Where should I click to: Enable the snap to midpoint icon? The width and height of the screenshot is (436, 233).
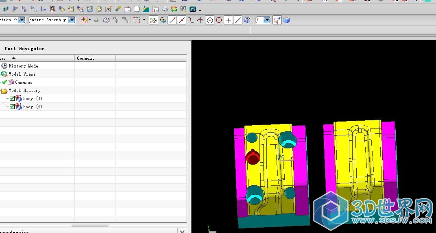pyautogui.click(x=182, y=20)
